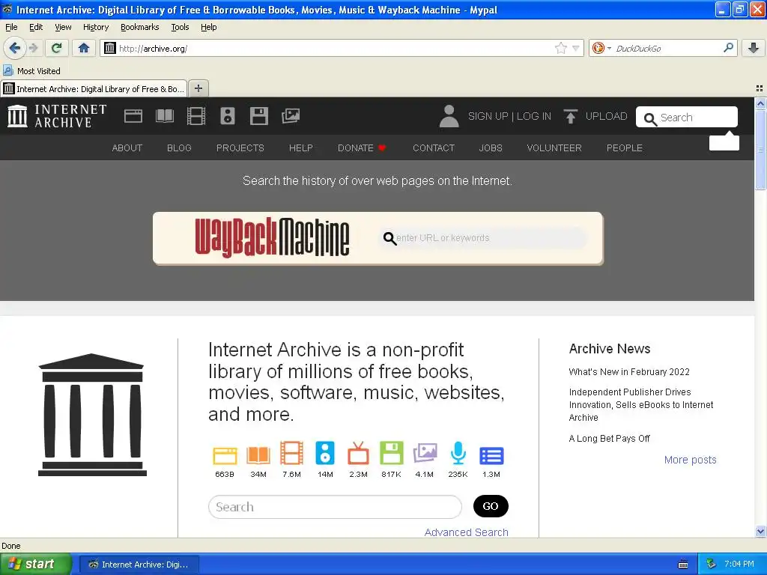The height and width of the screenshot is (575, 767).
Task: Open the 2.3M TV collection icon
Action: pos(358,453)
